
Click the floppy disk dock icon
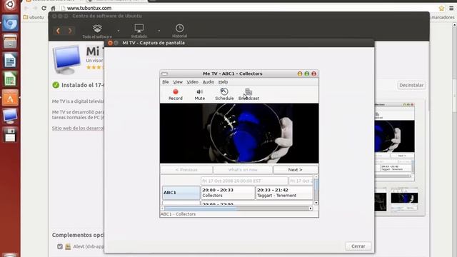[x=10, y=135]
